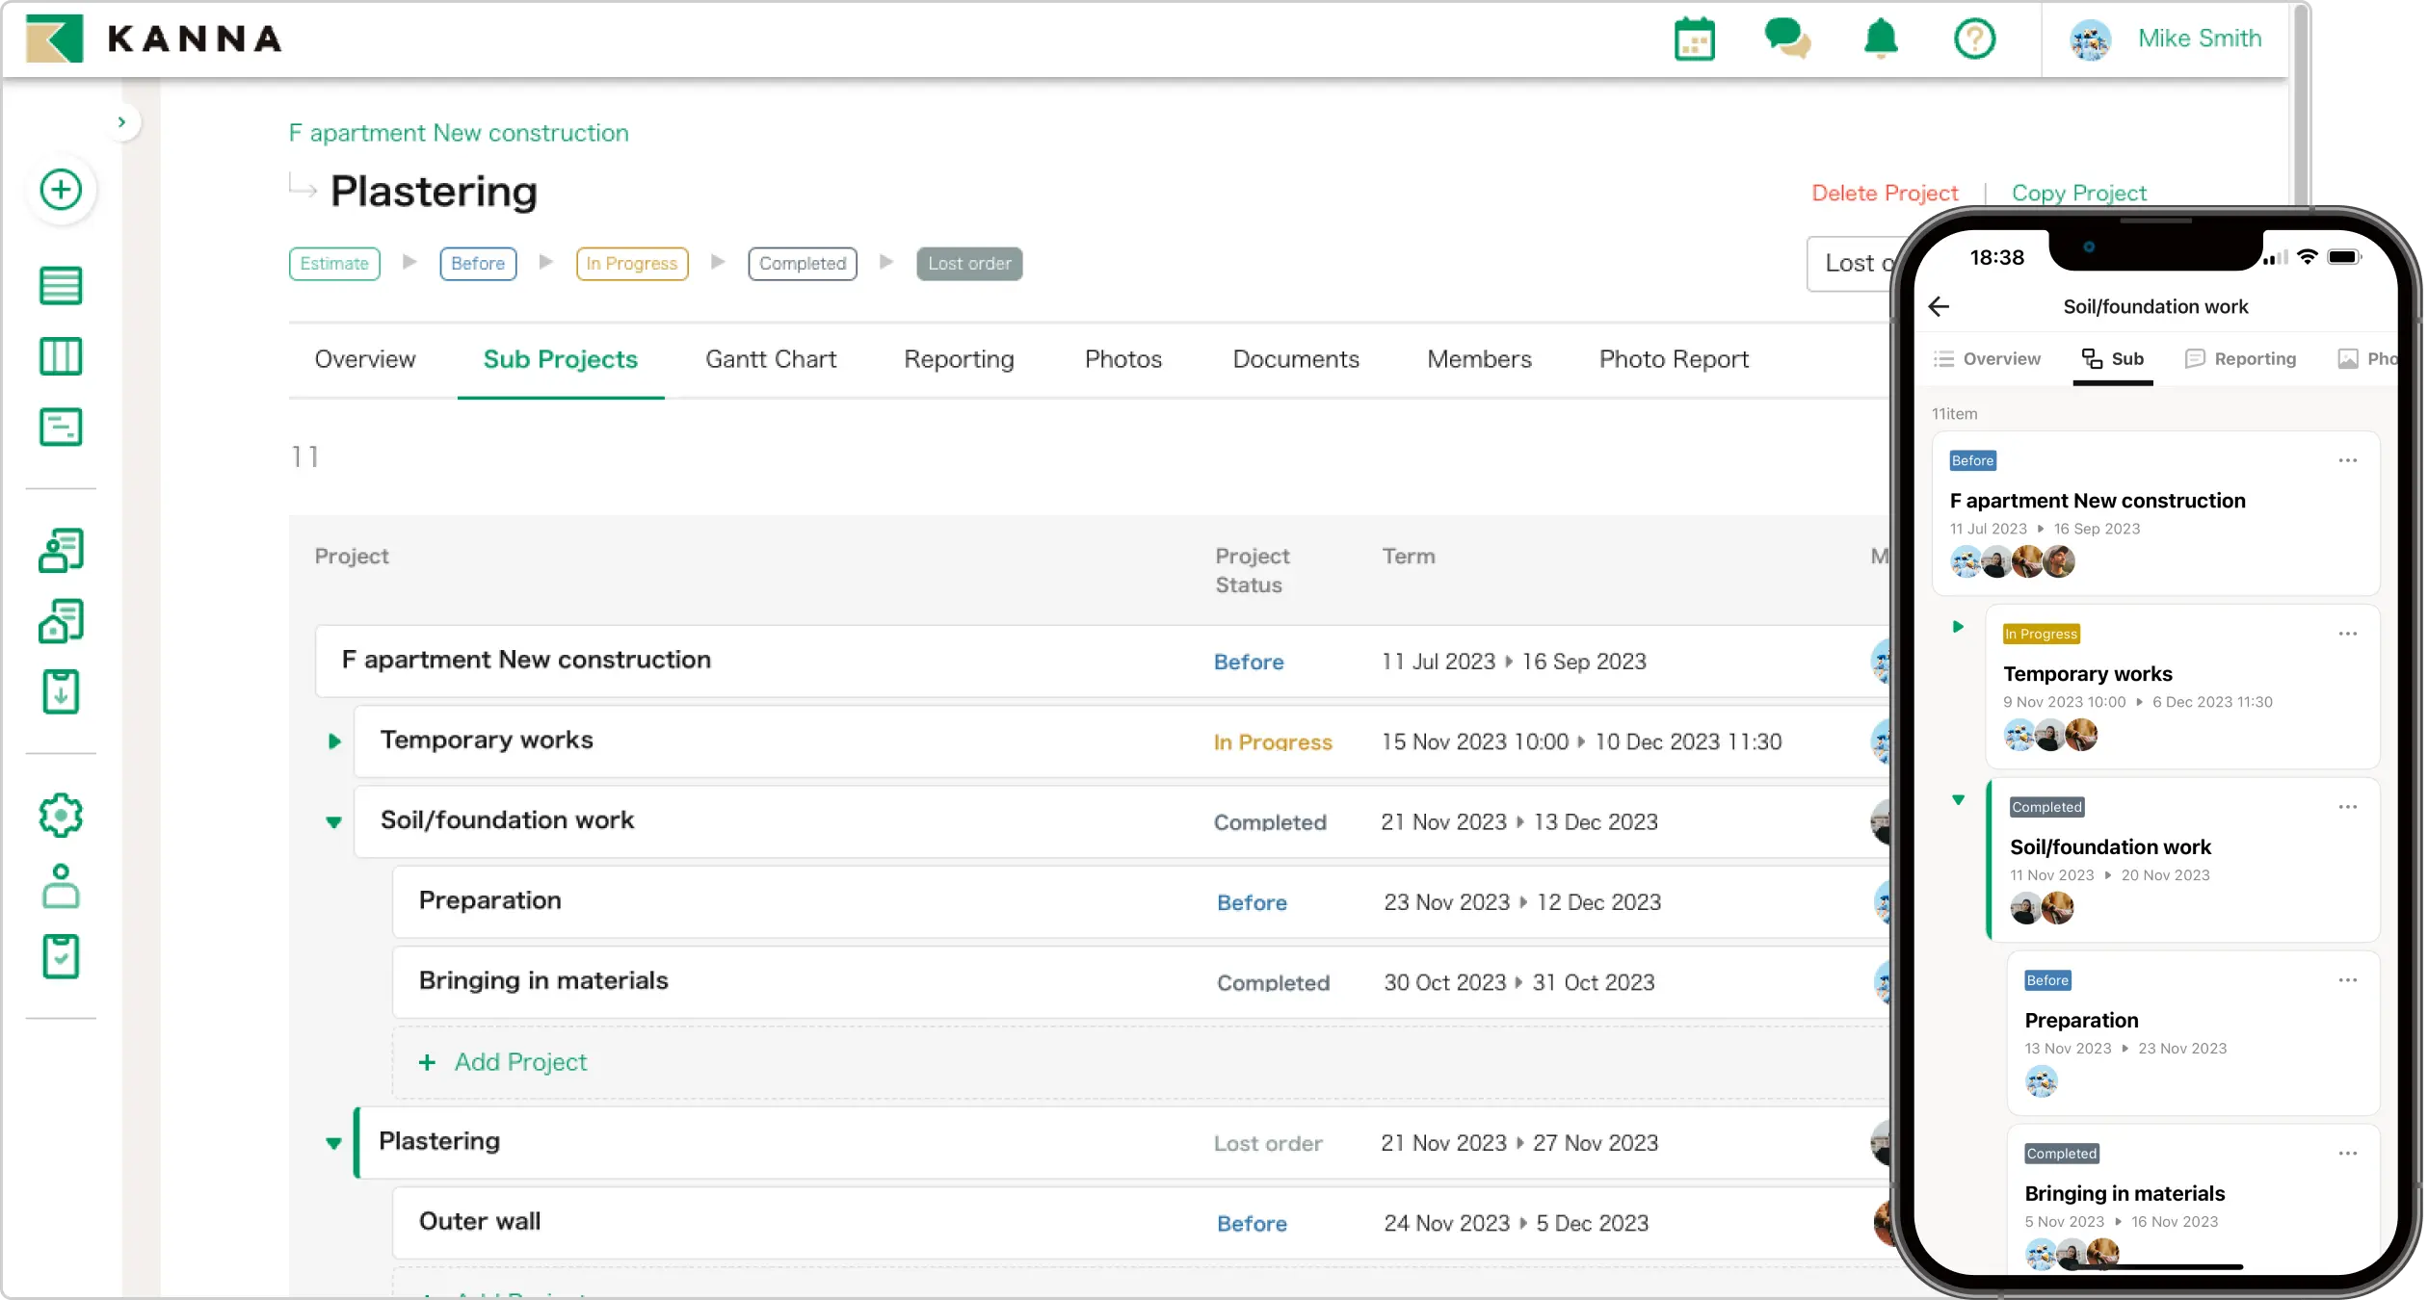The height and width of the screenshot is (1300, 2428).
Task: Expand the Temporary works row
Action: coord(334,741)
